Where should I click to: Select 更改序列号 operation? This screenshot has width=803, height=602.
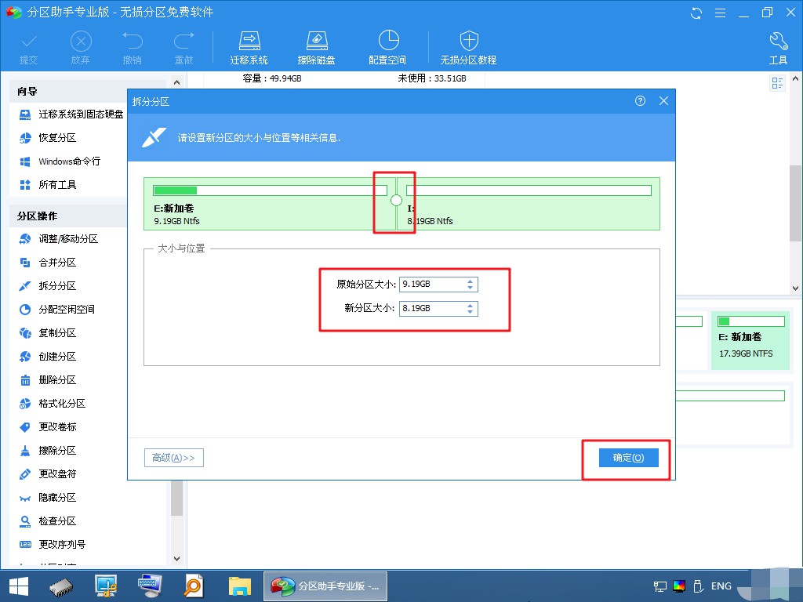coord(52,545)
